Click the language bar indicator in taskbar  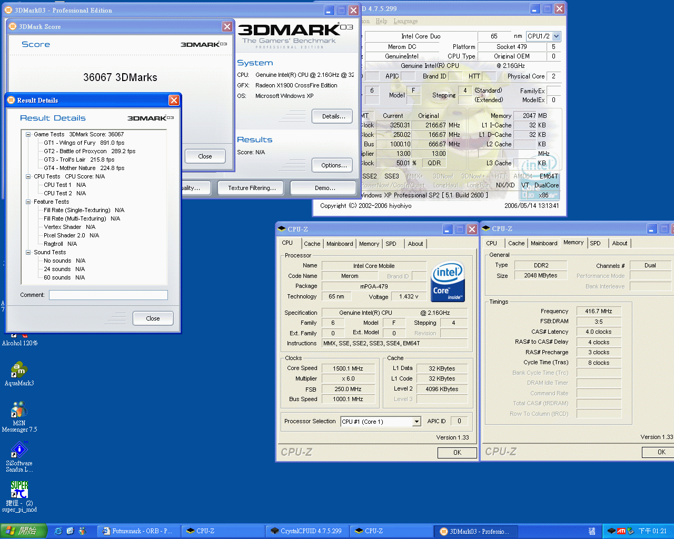point(592,531)
